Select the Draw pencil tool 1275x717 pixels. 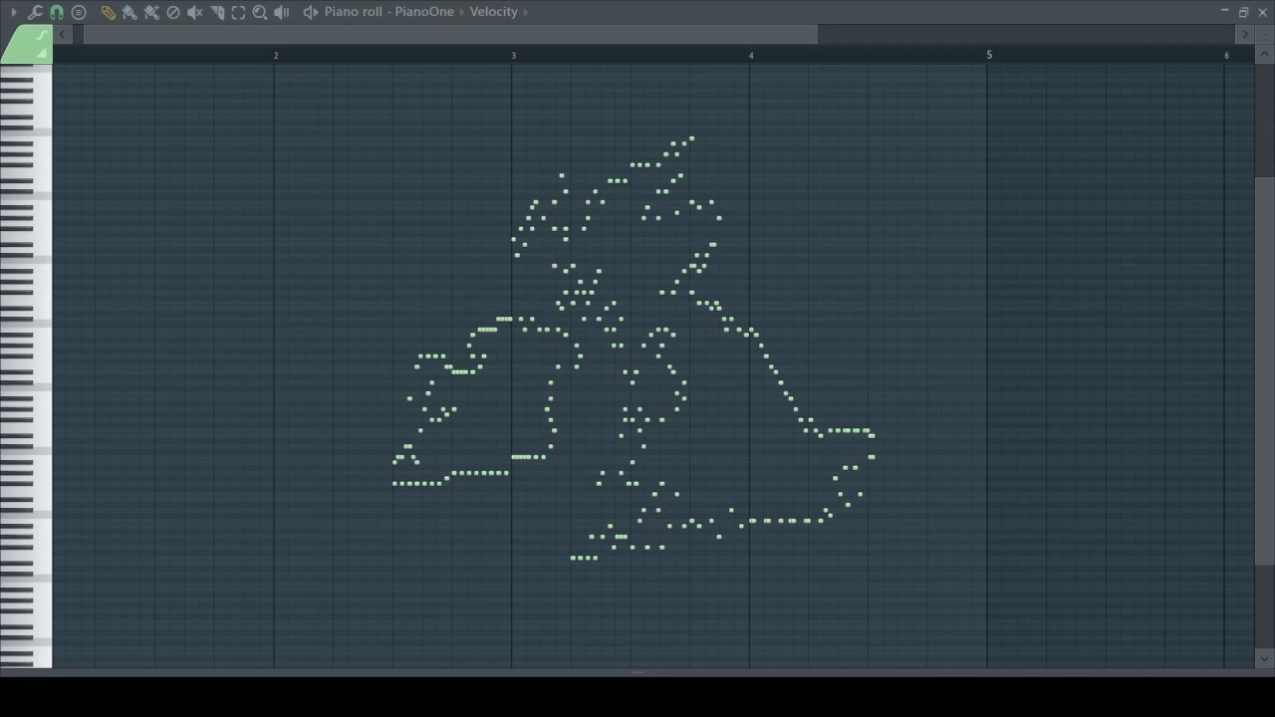[108, 12]
